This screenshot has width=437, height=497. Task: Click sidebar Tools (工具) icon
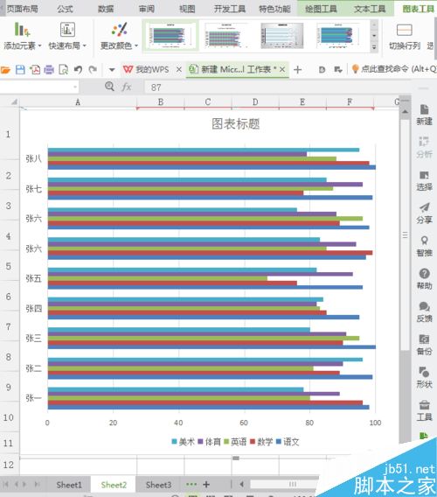425,405
